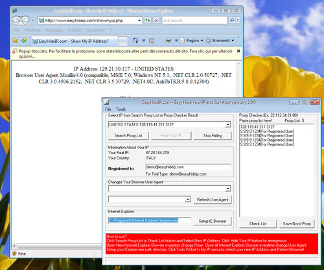
Task: Open the Modifica menu in Internet Explorer
Action: pyautogui.click(x=32, y=30)
